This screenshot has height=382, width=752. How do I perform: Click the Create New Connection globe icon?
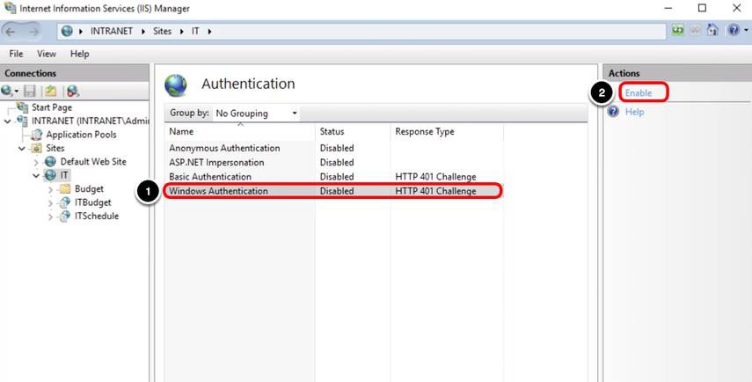tap(9, 91)
